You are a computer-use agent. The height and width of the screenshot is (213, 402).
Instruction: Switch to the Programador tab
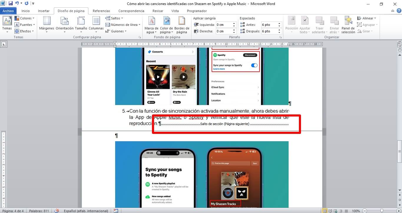(x=197, y=11)
